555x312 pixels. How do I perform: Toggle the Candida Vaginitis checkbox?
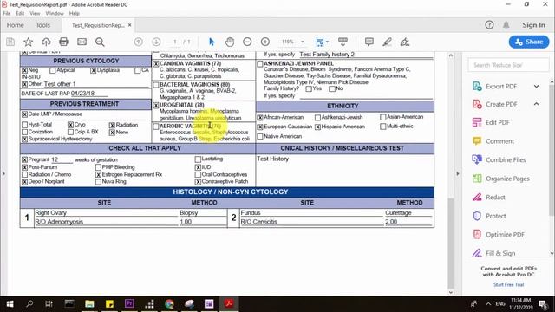pos(156,64)
